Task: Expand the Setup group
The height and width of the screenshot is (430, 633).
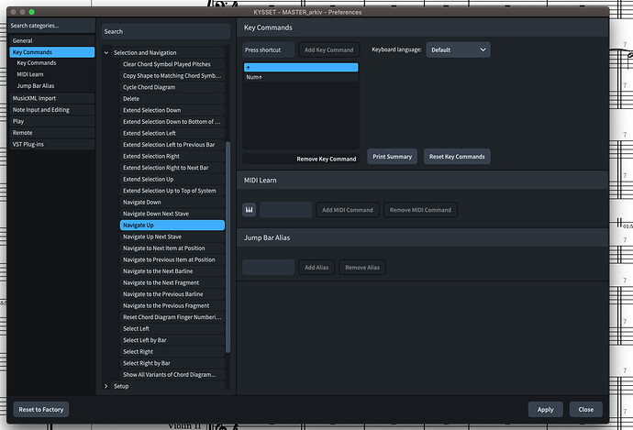Action: [106, 386]
